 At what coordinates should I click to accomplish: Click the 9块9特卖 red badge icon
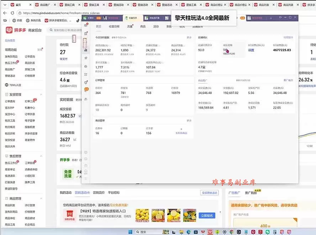pos(70,215)
